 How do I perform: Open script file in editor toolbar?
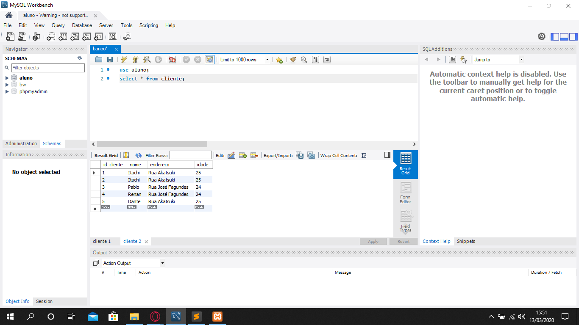coord(99,60)
